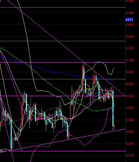Click the 4400 price axis label

[130, 60]
